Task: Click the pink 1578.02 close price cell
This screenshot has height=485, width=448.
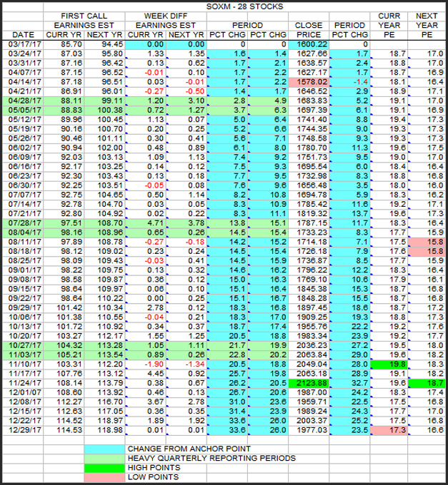Action: 309,83
